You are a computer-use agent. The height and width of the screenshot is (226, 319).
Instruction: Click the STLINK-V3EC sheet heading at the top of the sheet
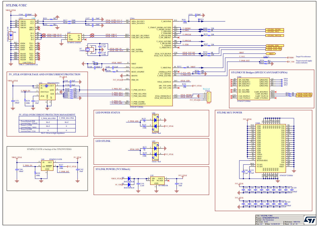click(16, 5)
